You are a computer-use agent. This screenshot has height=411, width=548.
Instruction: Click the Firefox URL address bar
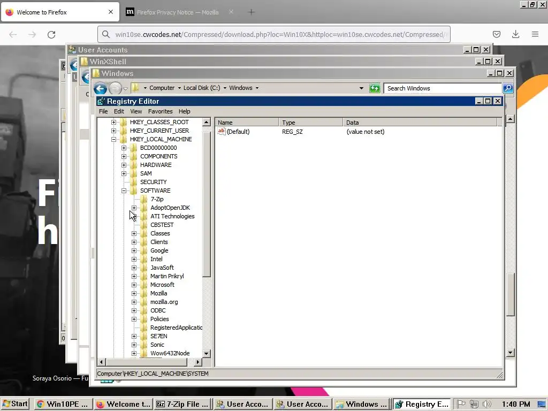[274, 34]
